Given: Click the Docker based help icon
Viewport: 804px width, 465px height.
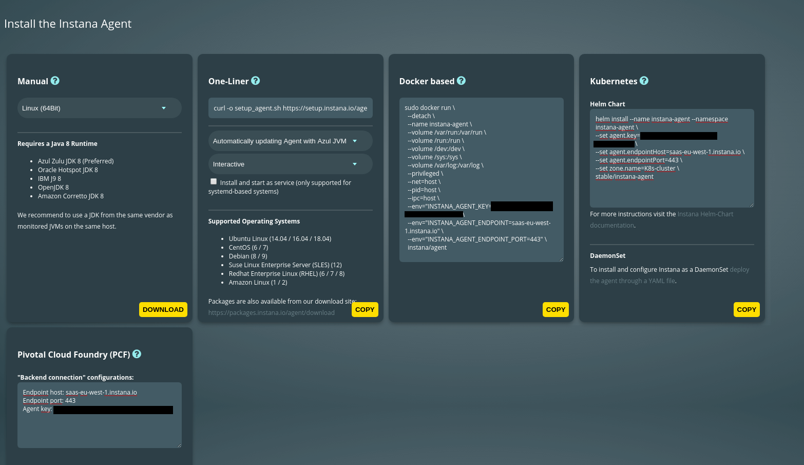Looking at the screenshot, I should 461,81.
